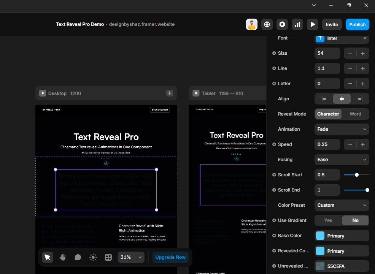
Task: Open the analytics bar chart icon
Action: pyautogui.click(x=297, y=24)
